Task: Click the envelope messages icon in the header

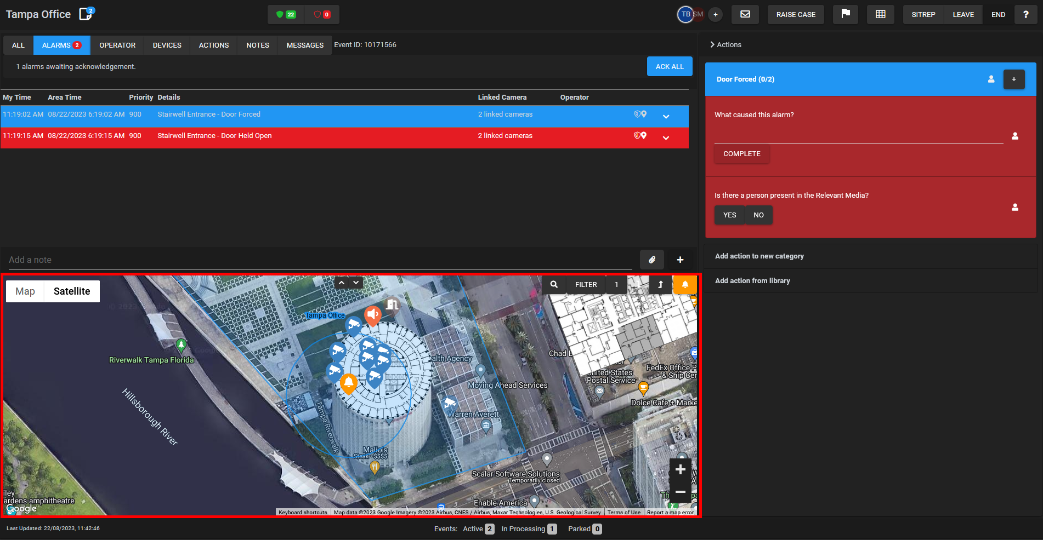Action: (x=745, y=14)
